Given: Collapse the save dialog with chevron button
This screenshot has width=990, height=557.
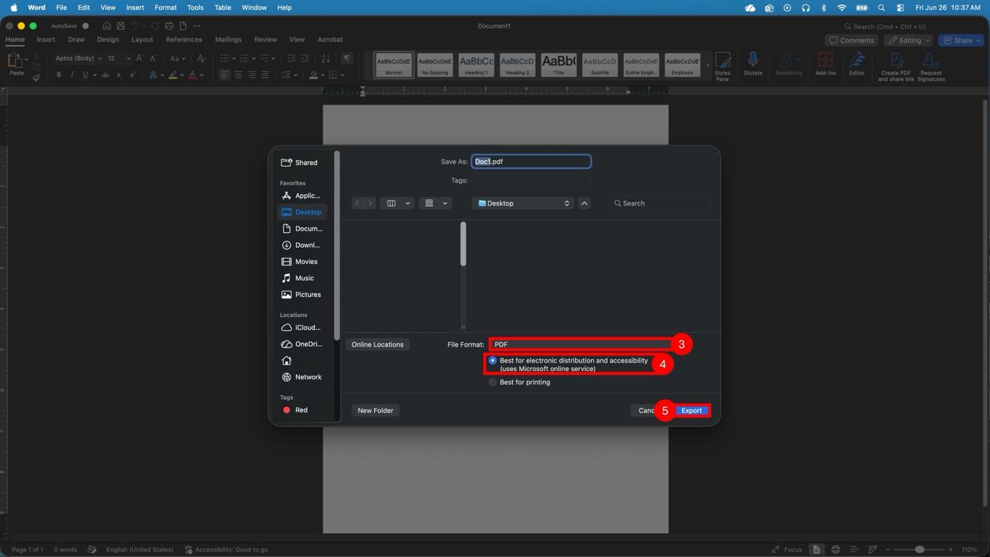Looking at the screenshot, I should 585,203.
